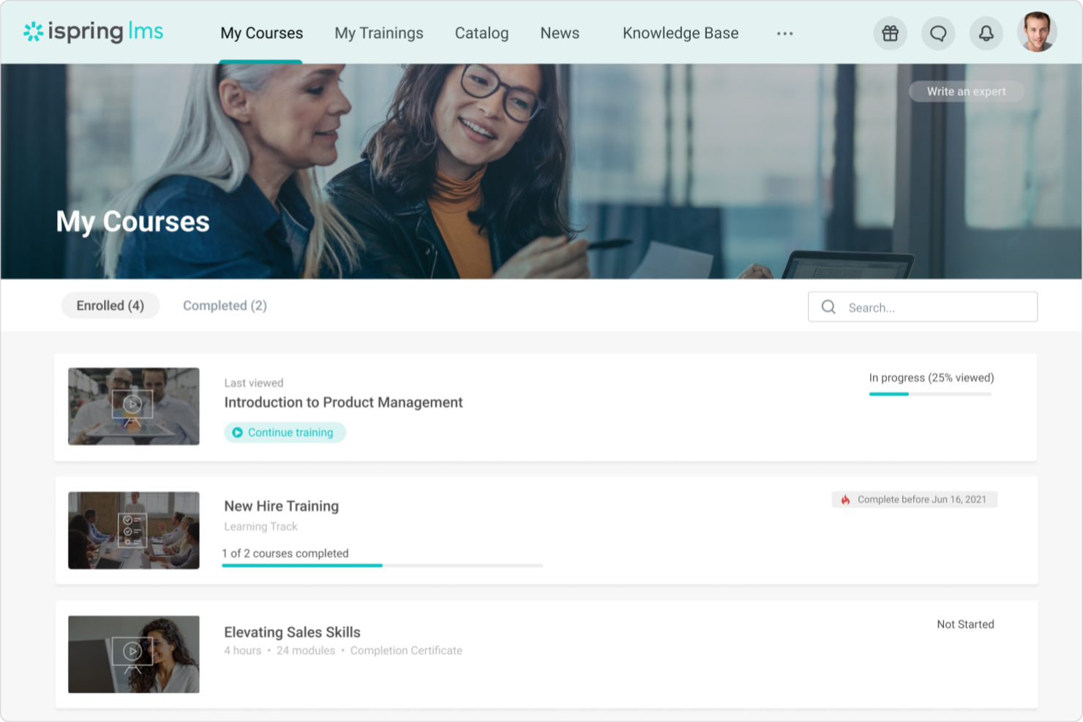Open the chat messages icon

click(938, 33)
